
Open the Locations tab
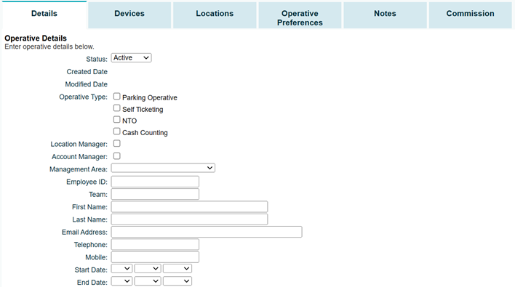(x=215, y=15)
